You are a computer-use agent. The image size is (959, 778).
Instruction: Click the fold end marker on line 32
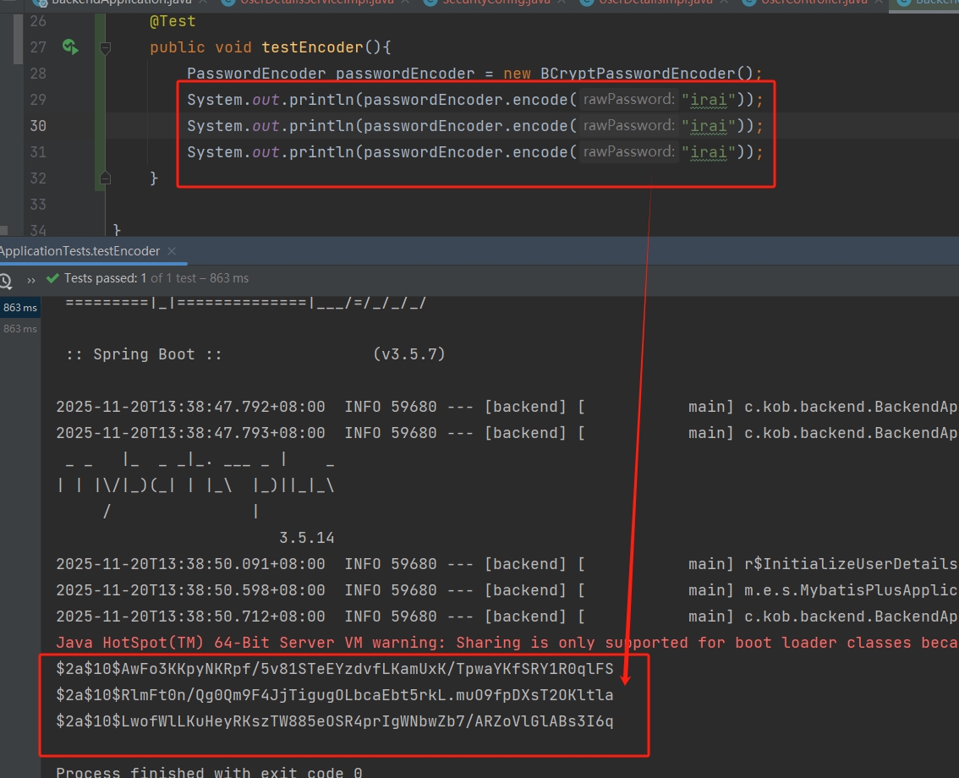tap(105, 178)
